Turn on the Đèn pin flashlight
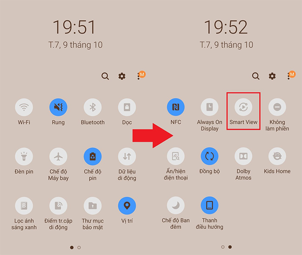302x255 pixels. pos(24,156)
